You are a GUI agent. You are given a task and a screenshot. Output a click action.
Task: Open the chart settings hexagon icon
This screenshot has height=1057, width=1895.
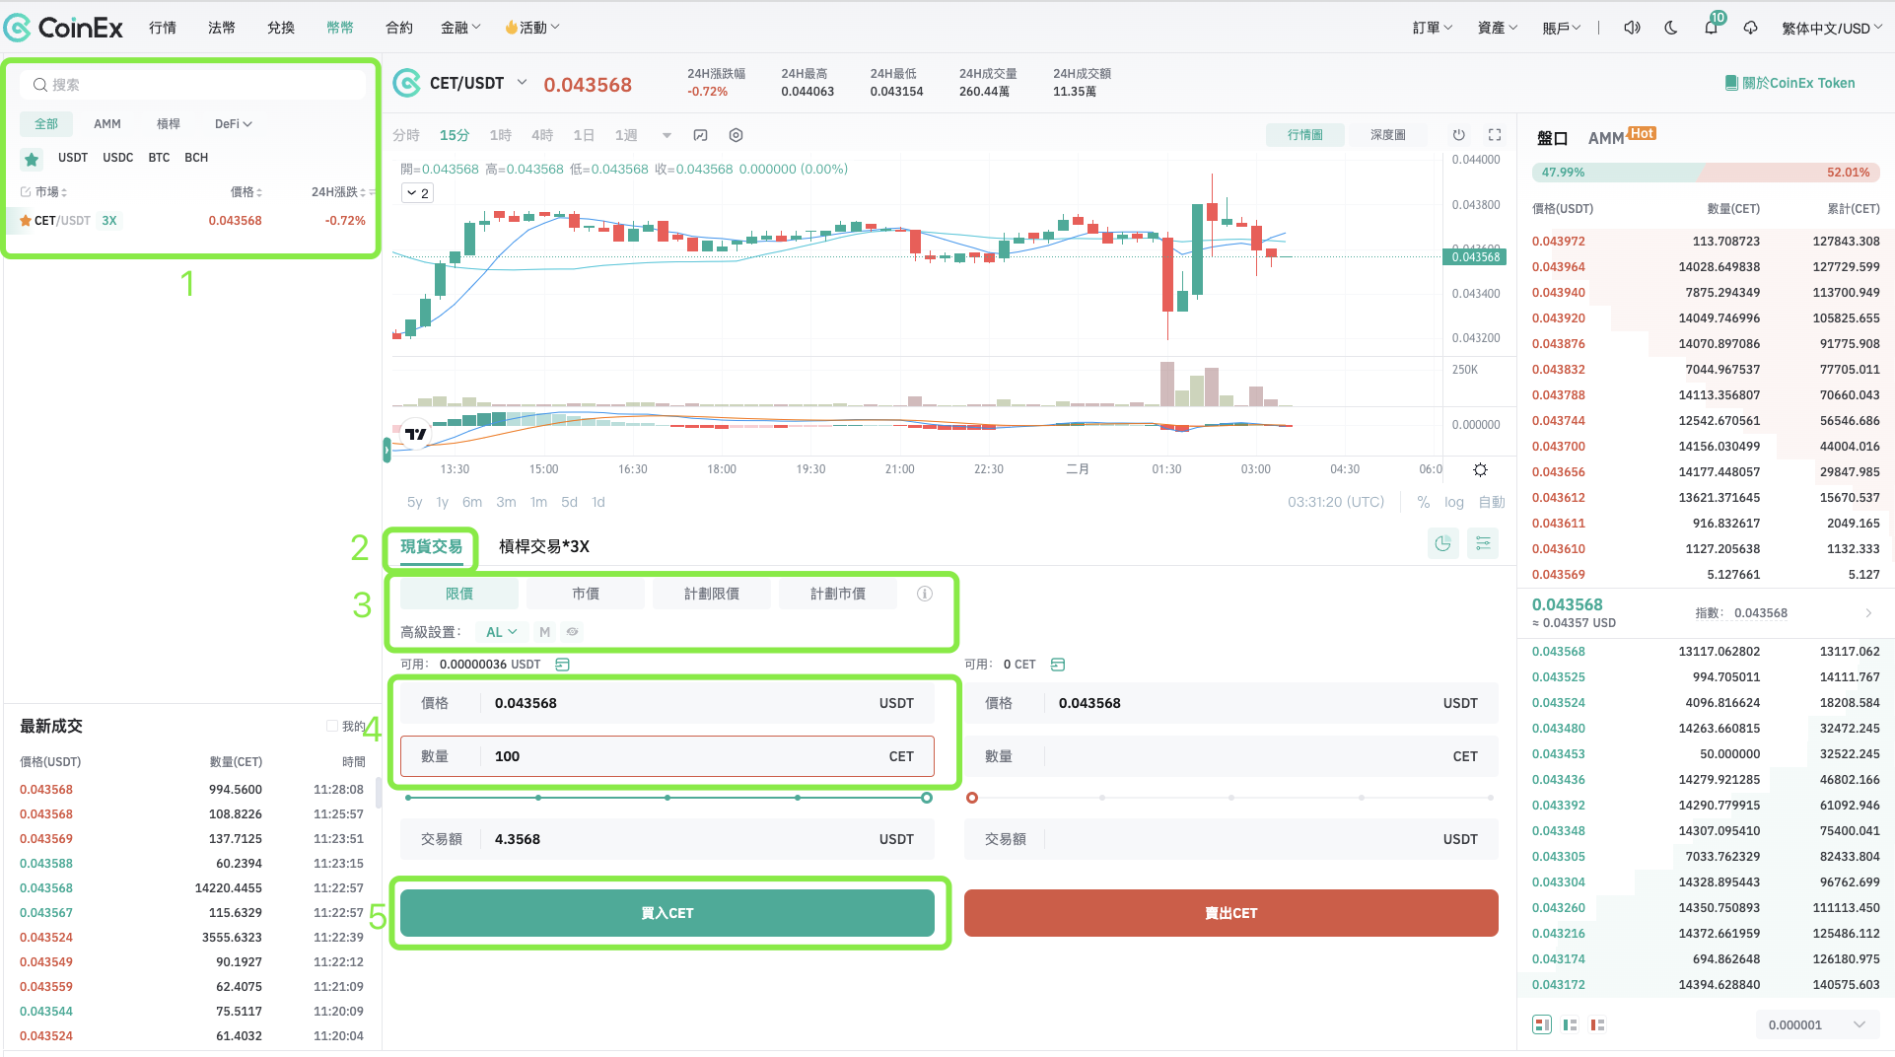pos(736,135)
